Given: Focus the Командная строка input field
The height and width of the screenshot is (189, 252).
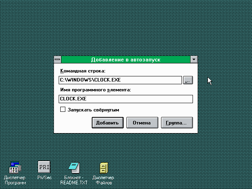Looking at the screenshot, I should [x=120, y=80].
